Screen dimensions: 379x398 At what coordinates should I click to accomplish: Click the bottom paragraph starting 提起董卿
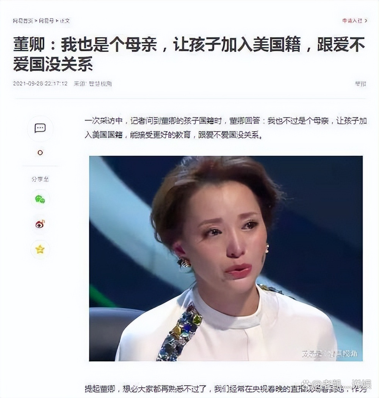point(226,389)
